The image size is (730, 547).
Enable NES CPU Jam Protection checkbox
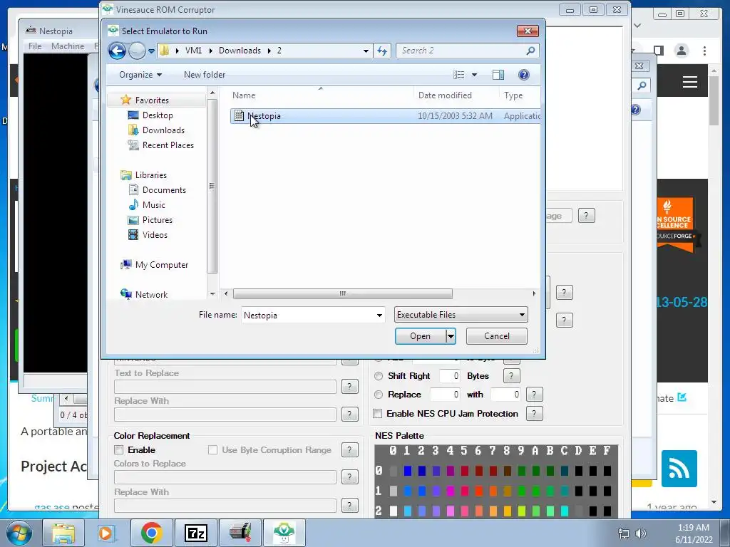pos(378,414)
